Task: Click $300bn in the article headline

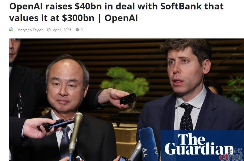Action: pyautogui.click(x=78, y=18)
